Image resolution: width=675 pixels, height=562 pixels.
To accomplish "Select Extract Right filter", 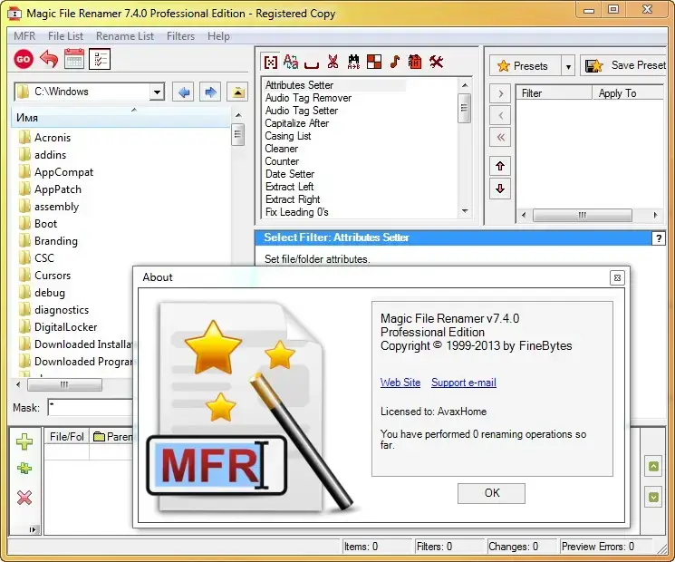I will [x=293, y=199].
